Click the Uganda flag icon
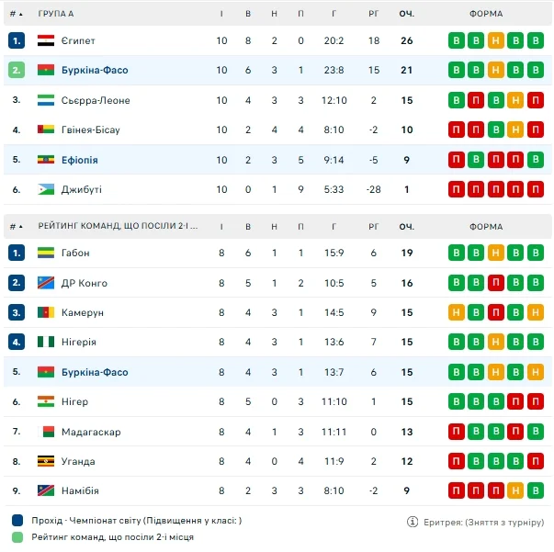The height and width of the screenshot is (552, 554). pyautogui.click(x=46, y=461)
